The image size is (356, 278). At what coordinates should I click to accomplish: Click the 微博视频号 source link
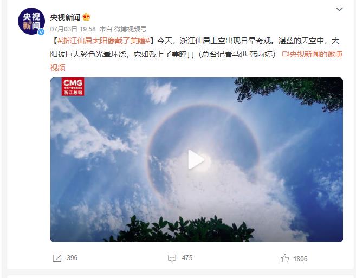(x=130, y=29)
